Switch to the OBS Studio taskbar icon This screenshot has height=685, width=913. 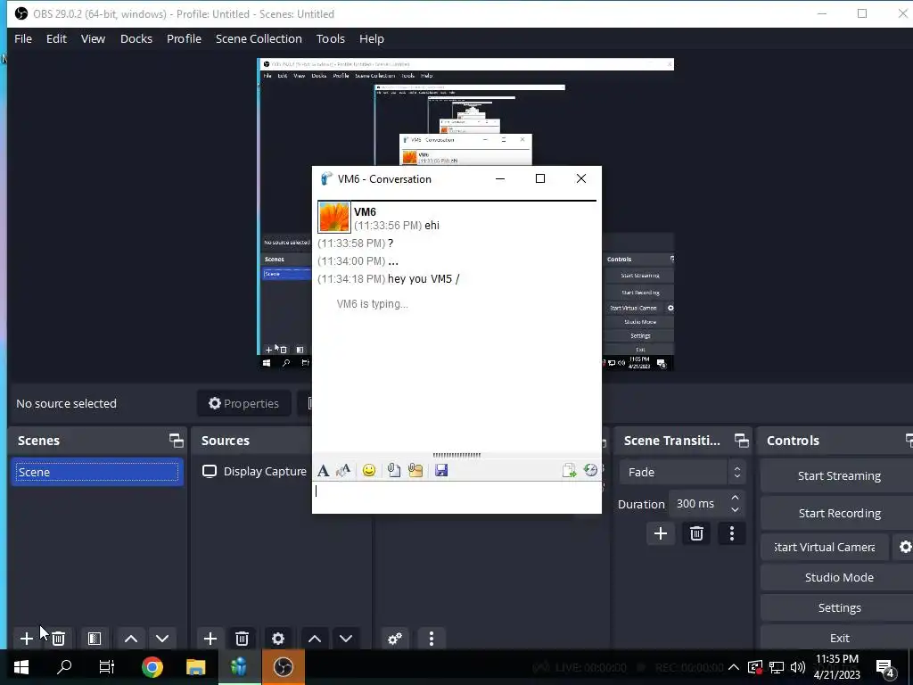click(284, 667)
